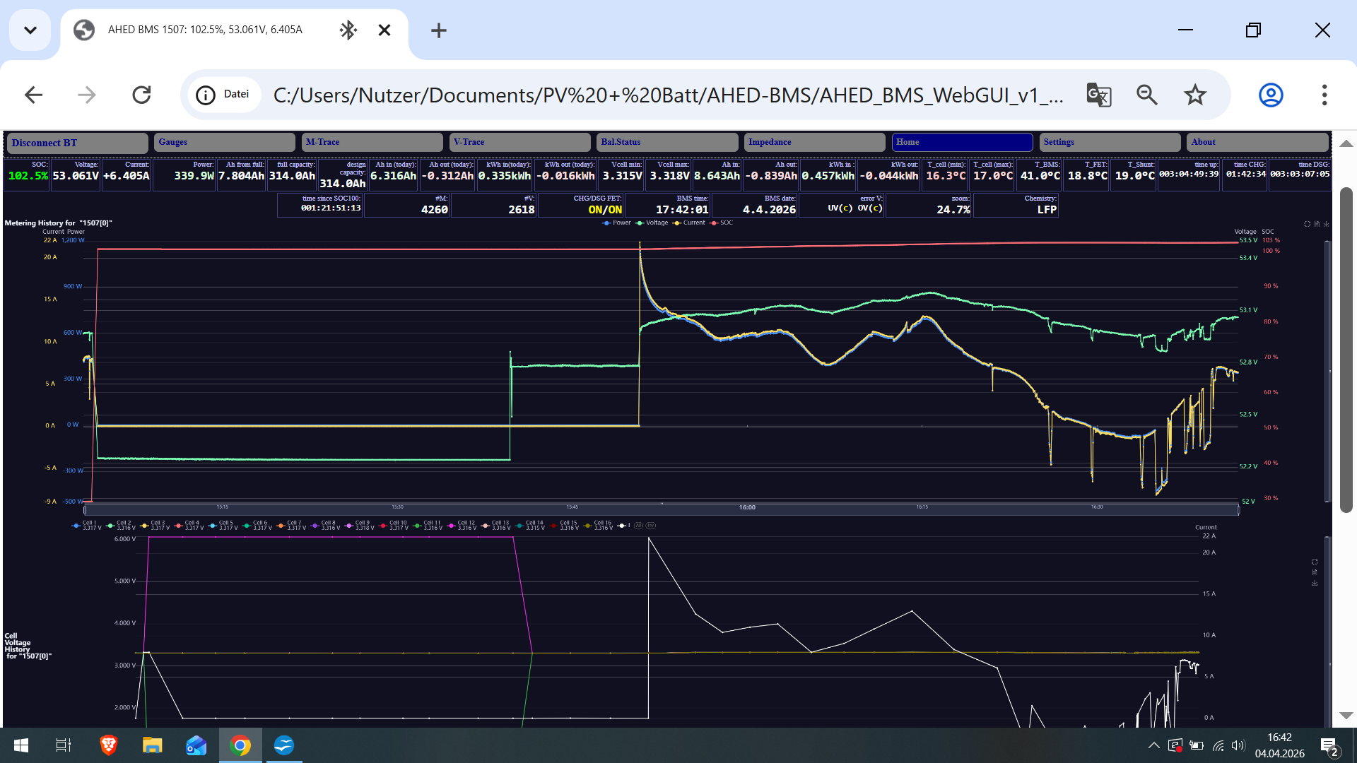Bookmark this page with the star icon
This screenshot has width=1357, height=763.
[1195, 95]
